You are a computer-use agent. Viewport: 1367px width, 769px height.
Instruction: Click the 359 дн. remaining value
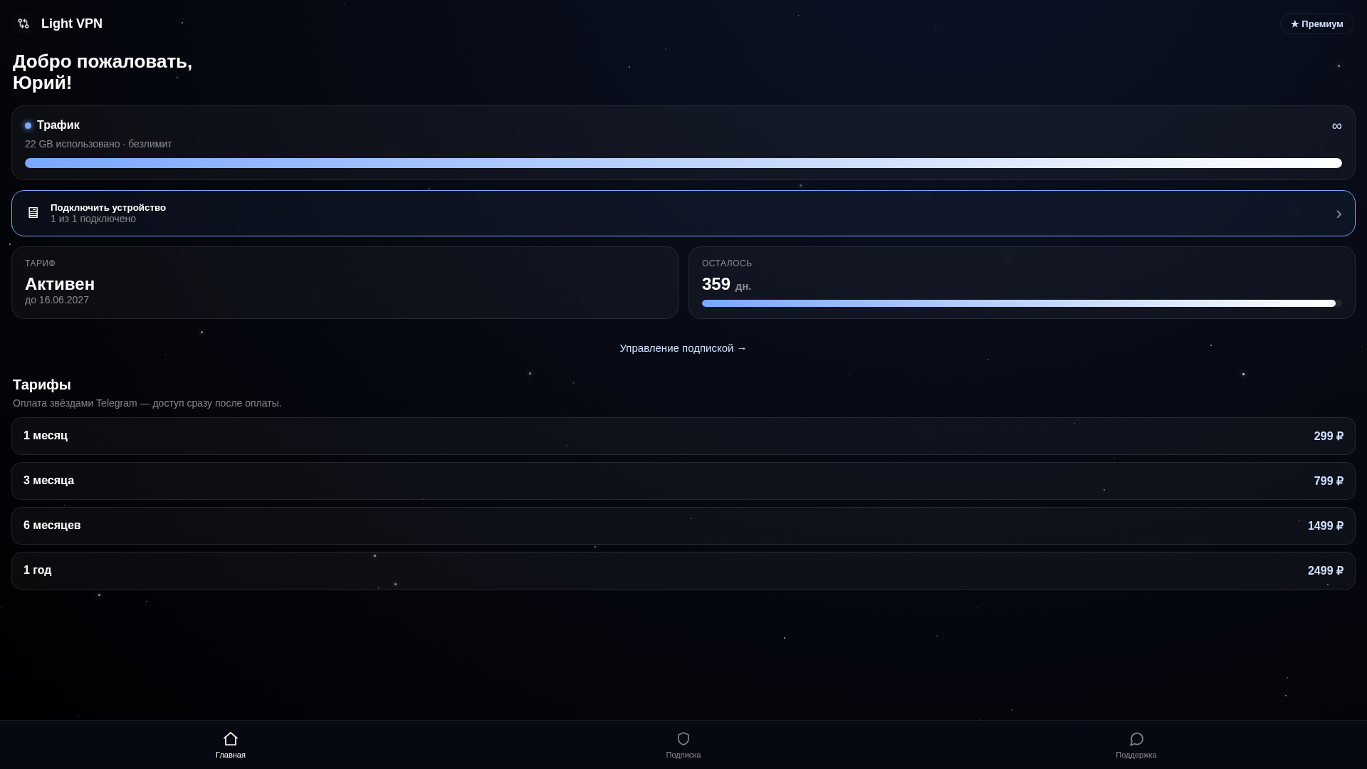point(726,284)
